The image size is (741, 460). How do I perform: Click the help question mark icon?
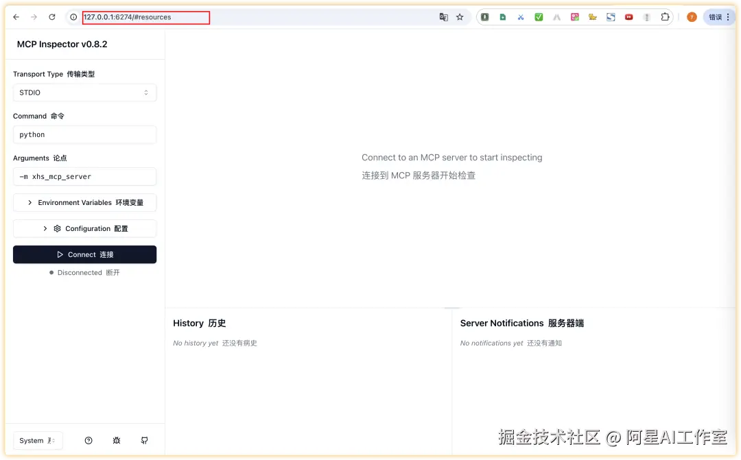pyautogui.click(x=89, y=441)
